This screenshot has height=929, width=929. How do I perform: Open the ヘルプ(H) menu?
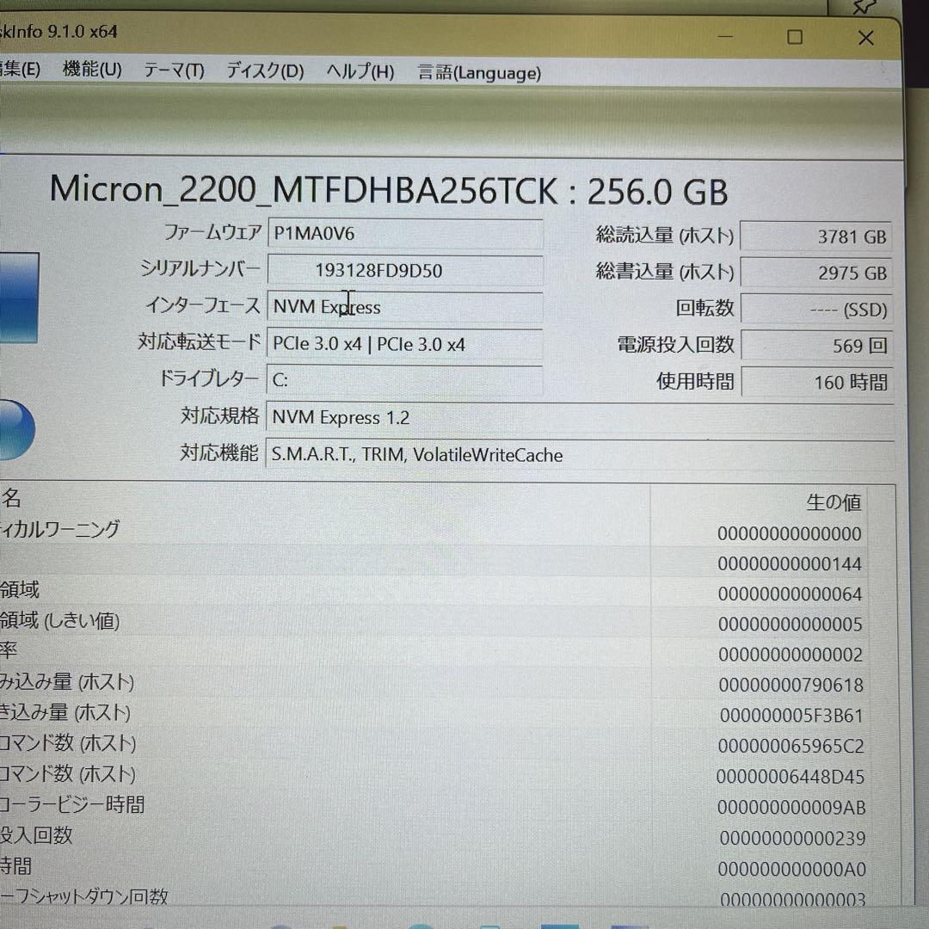360,72
